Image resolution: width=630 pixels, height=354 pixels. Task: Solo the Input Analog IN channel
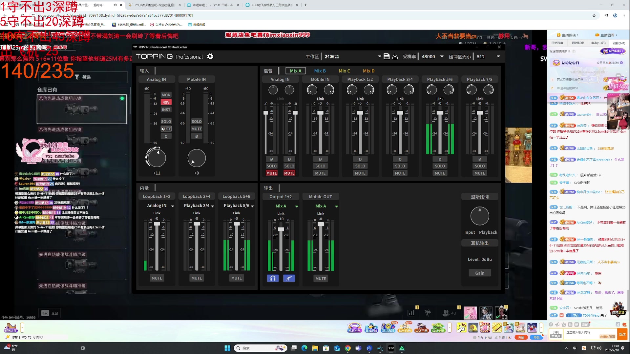(166, 121)
